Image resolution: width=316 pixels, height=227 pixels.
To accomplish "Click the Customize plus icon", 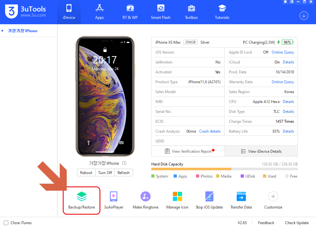I will [x=273, y=196].
